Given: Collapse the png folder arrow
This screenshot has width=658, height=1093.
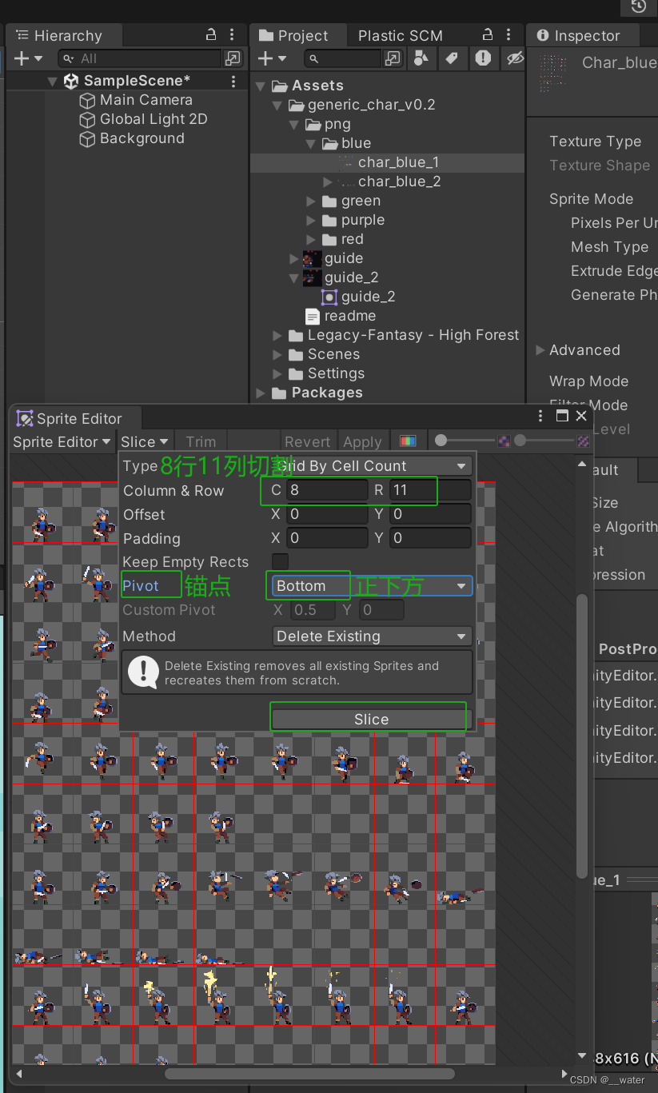Looking at the screenshot, I should 294,125.
